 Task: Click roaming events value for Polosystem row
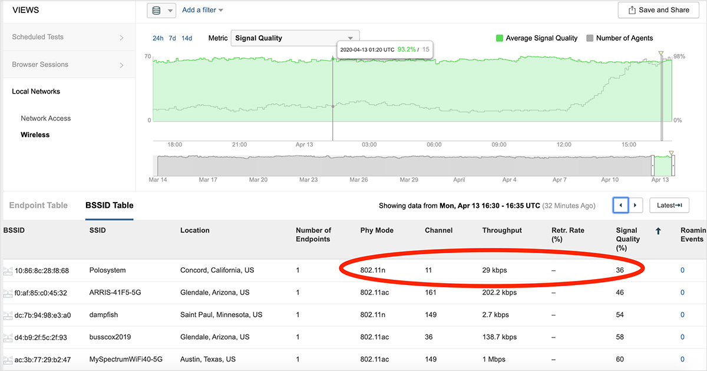coord(682,270)
